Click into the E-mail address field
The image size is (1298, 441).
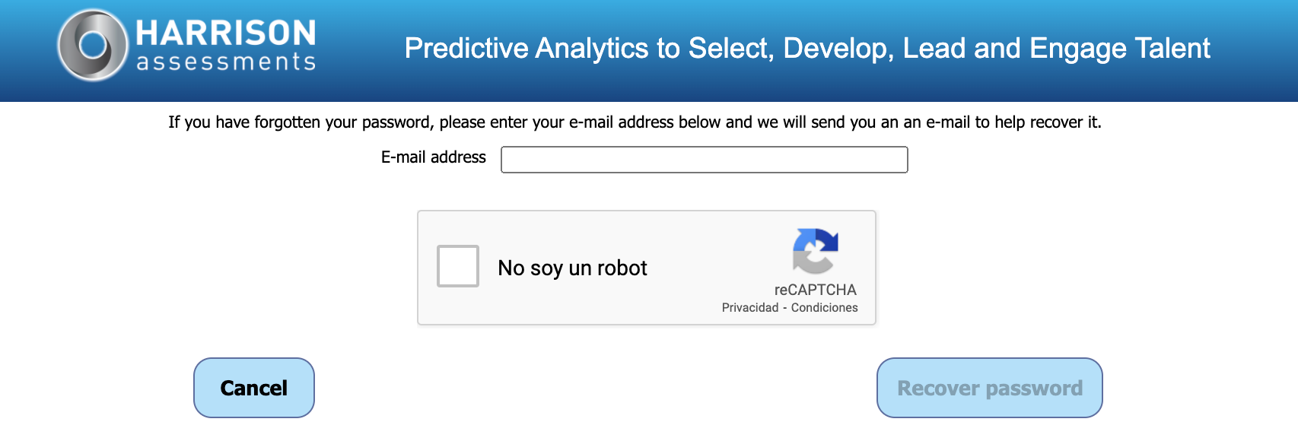pyautogui.click(x=704, y=160)
